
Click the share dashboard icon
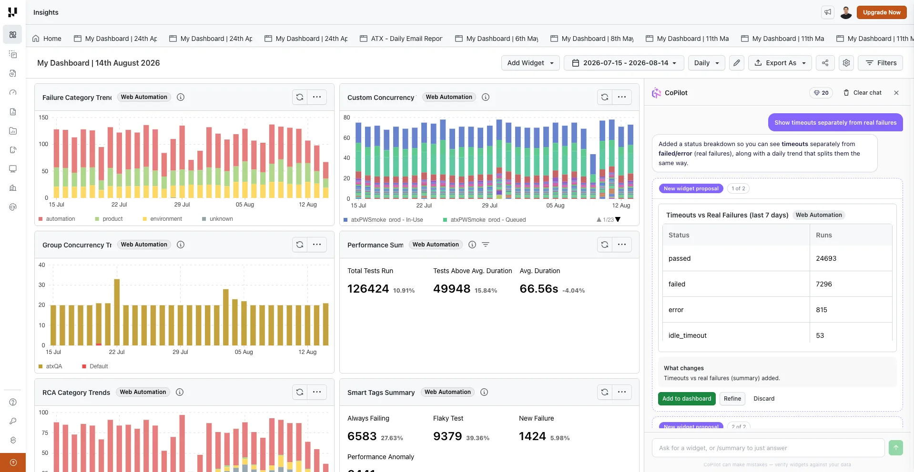point(825,63)
